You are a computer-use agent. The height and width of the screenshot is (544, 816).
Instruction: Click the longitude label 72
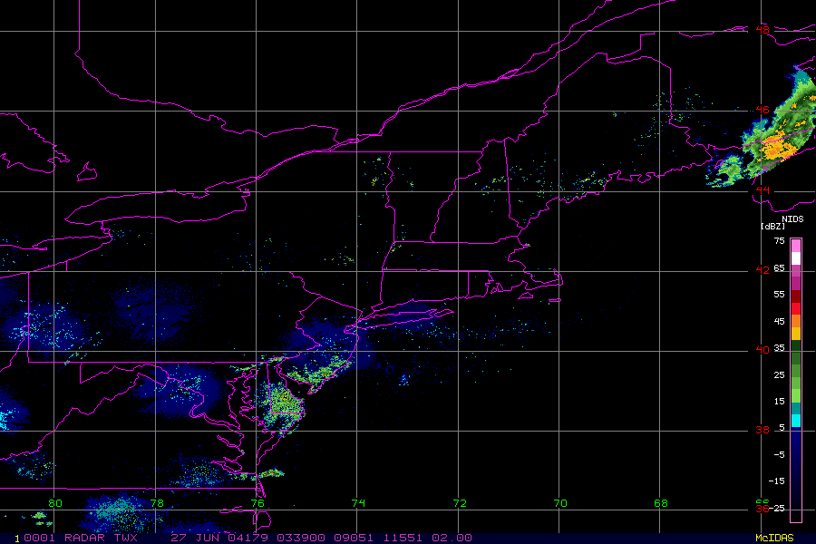(460, 503)
